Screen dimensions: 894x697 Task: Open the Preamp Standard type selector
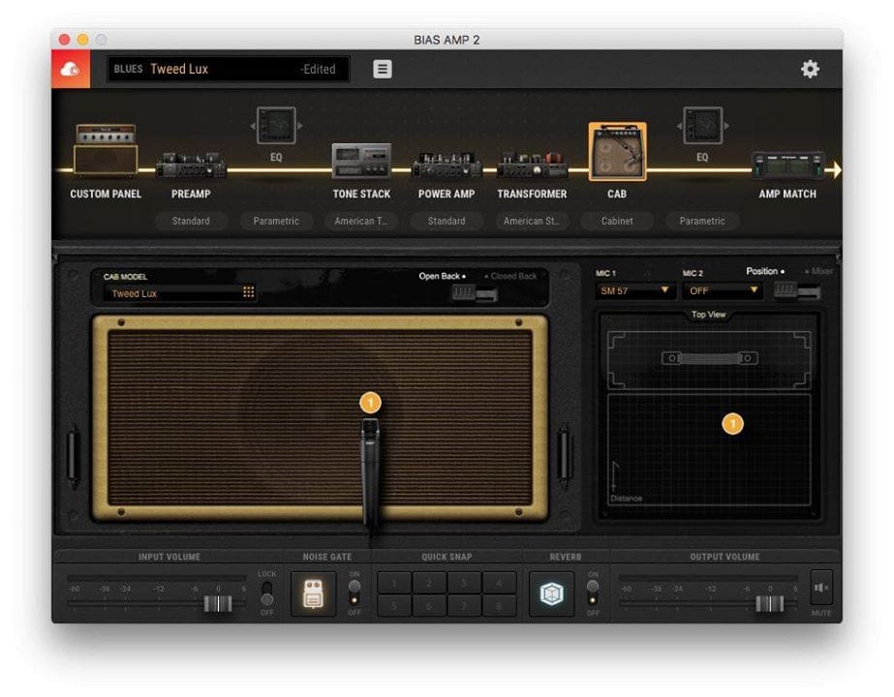191,221
